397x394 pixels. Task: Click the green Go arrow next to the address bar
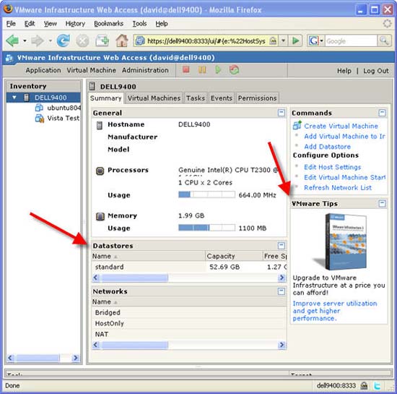tap(295, 40)
